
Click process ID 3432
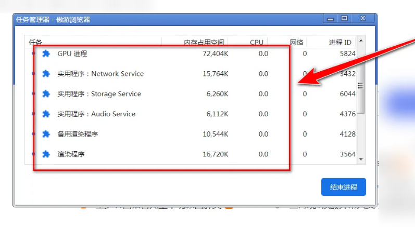click(x=347, y=74)
